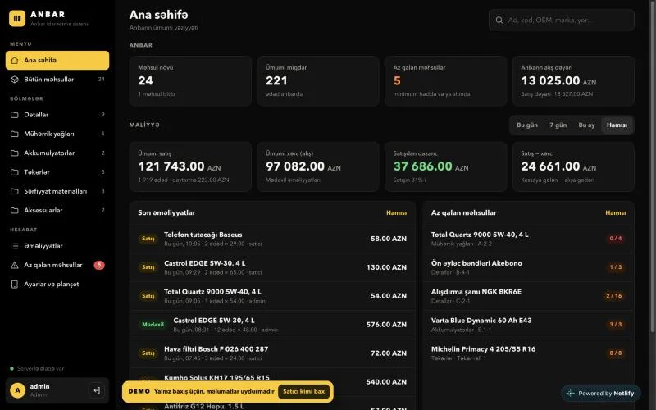
Task: Click the logout icon beside admin
Action: [97, 390]
